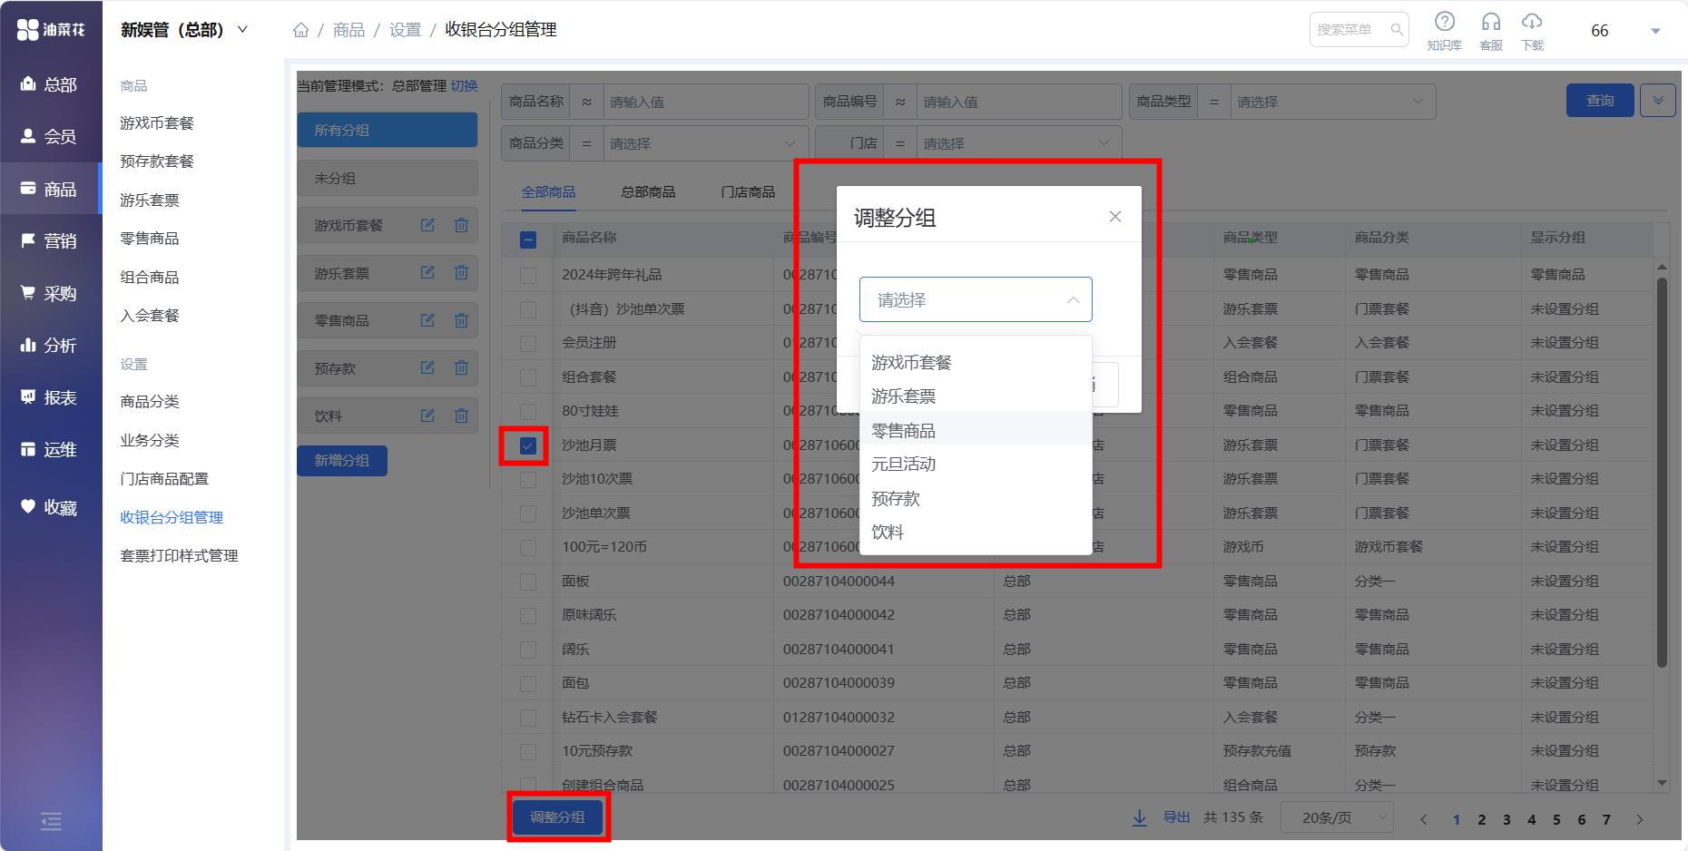Click the 搜索菜单 search box
This screenshot has width=1688, height=851.
click(x=1359, y=30)
